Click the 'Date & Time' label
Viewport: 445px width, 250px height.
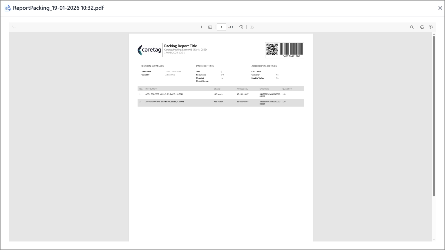[146, 72]
